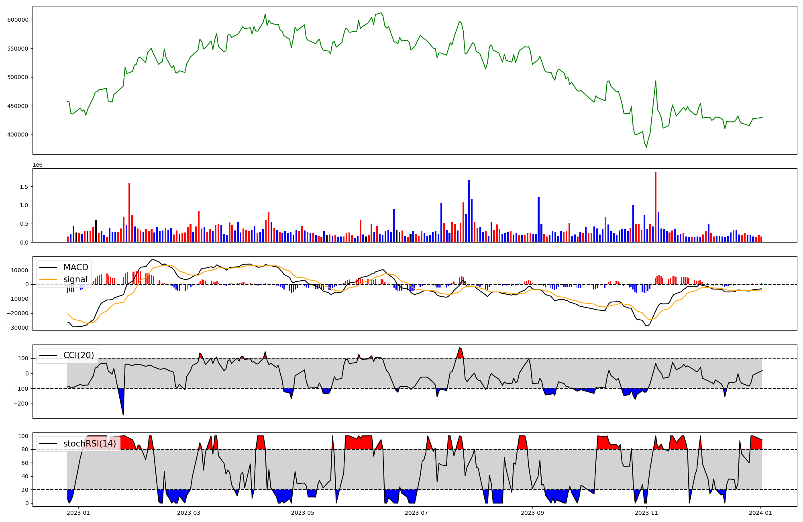Click the CCI(20) legend label
Screen dimensions: 803x522
(x=79, y=355)
